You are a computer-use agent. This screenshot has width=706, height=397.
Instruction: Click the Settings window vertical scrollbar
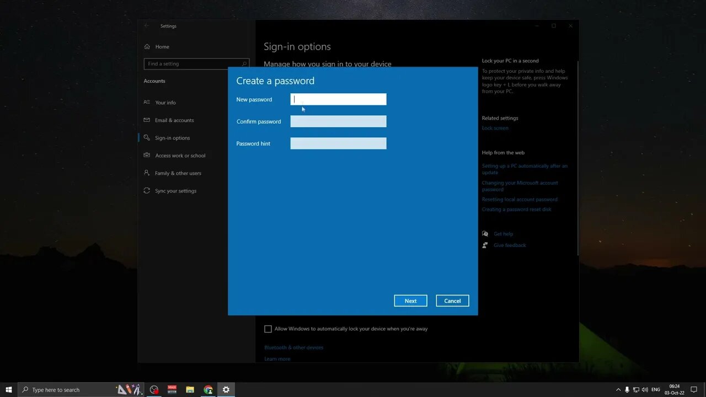click(x=577, y=158)
